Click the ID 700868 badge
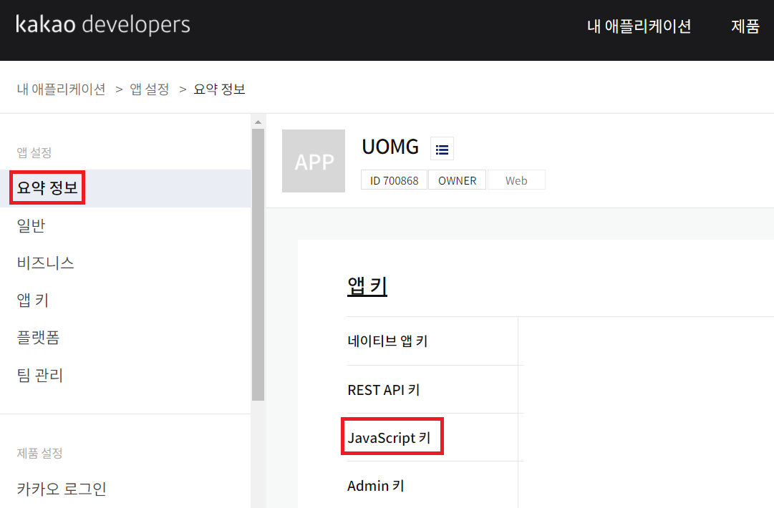 394,180
